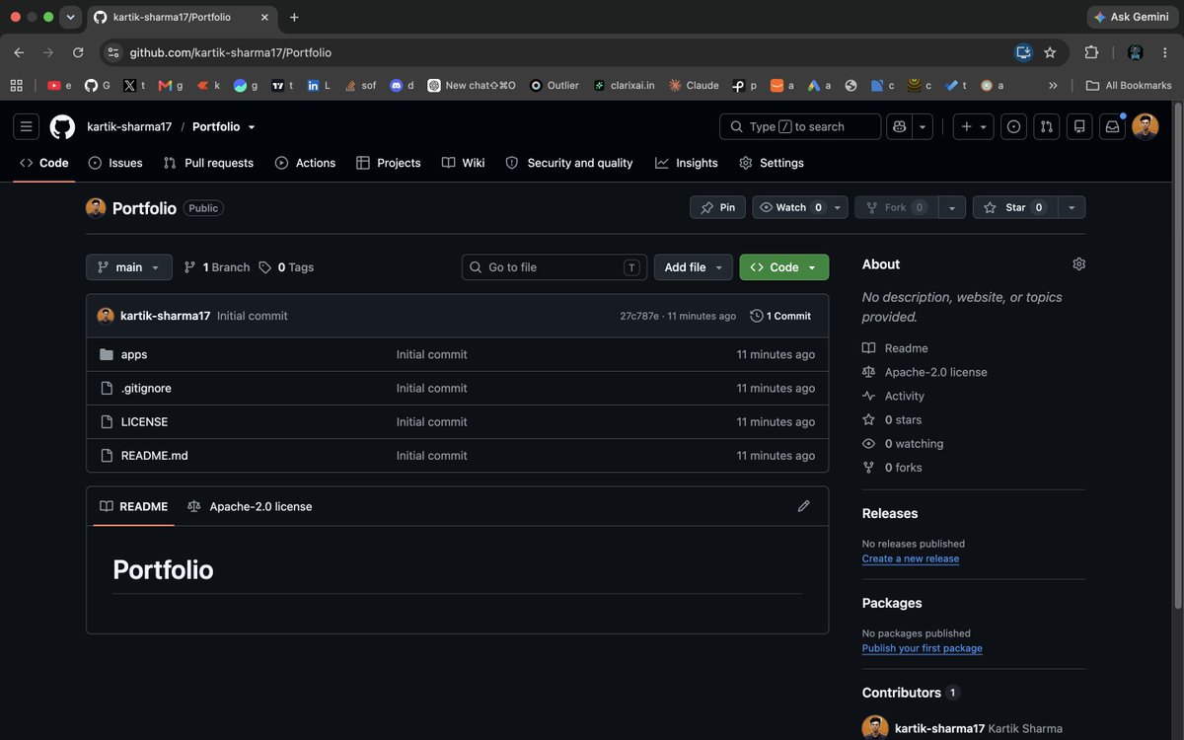Open the Issues icon in the top header
The height and width of the screenshot is (740, 1184).
(x=1013, y=126)
